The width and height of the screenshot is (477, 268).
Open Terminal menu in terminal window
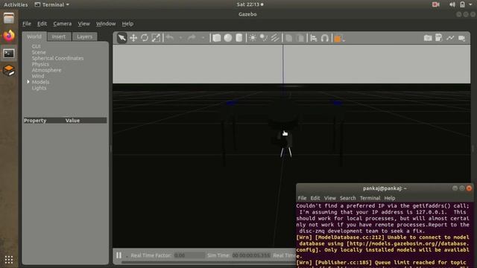[370, 198]
